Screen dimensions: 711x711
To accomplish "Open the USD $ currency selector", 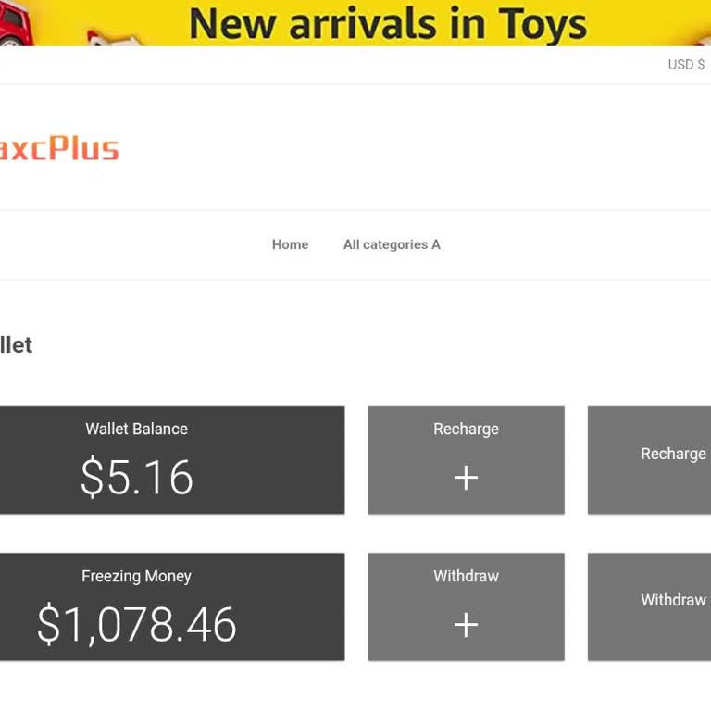I will 686,65.
